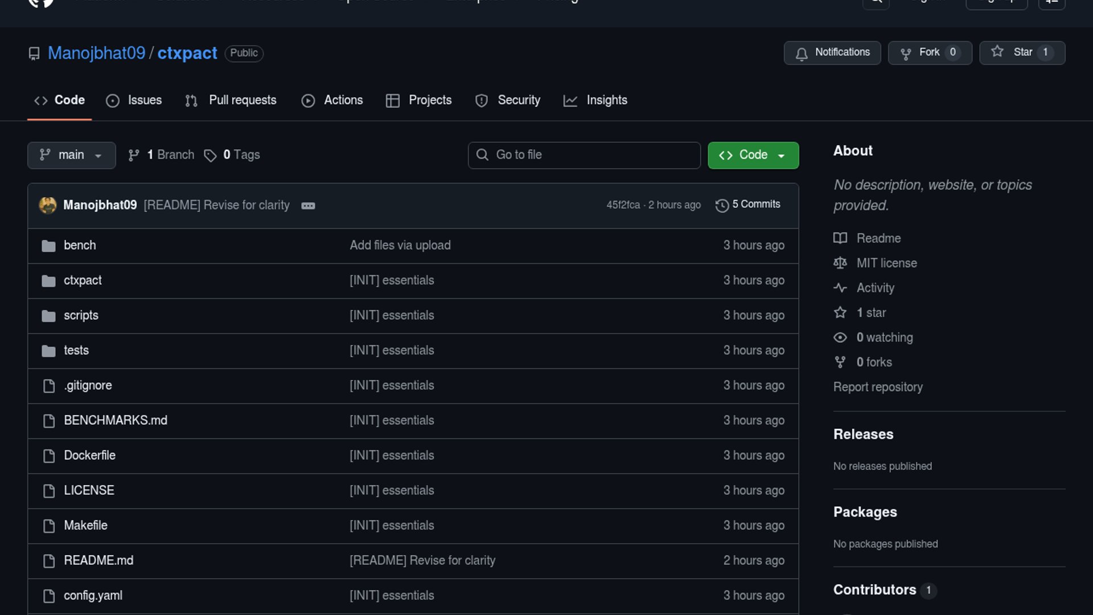Click the MIT license link
The height and width of the screenshot is (615, 1093).
[x=886, y=263]
